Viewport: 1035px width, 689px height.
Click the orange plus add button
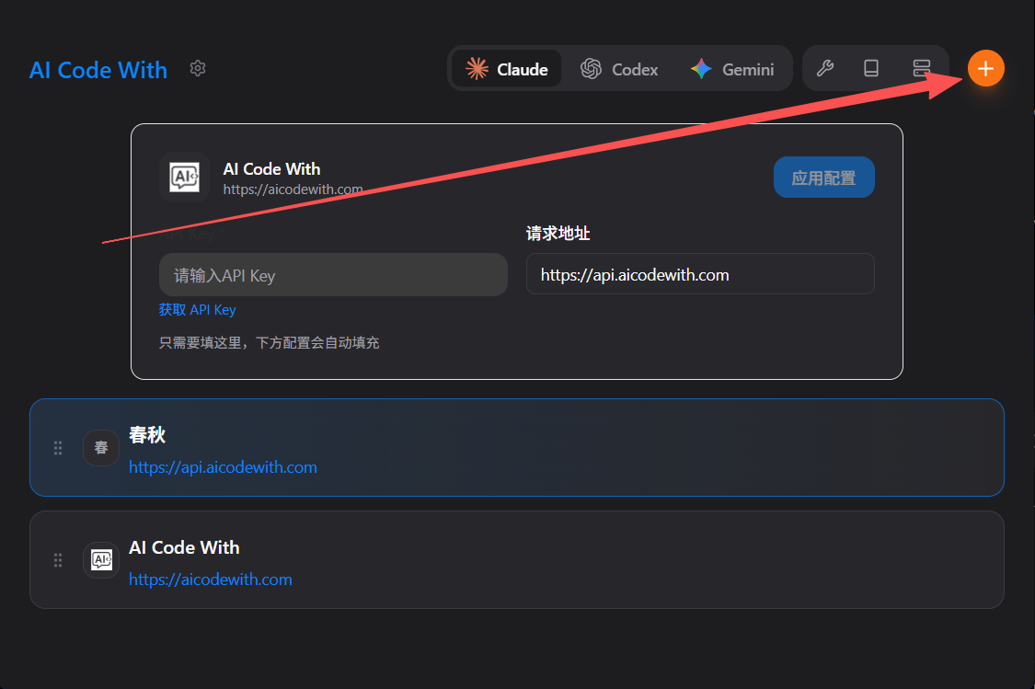[x=985, y=69]
